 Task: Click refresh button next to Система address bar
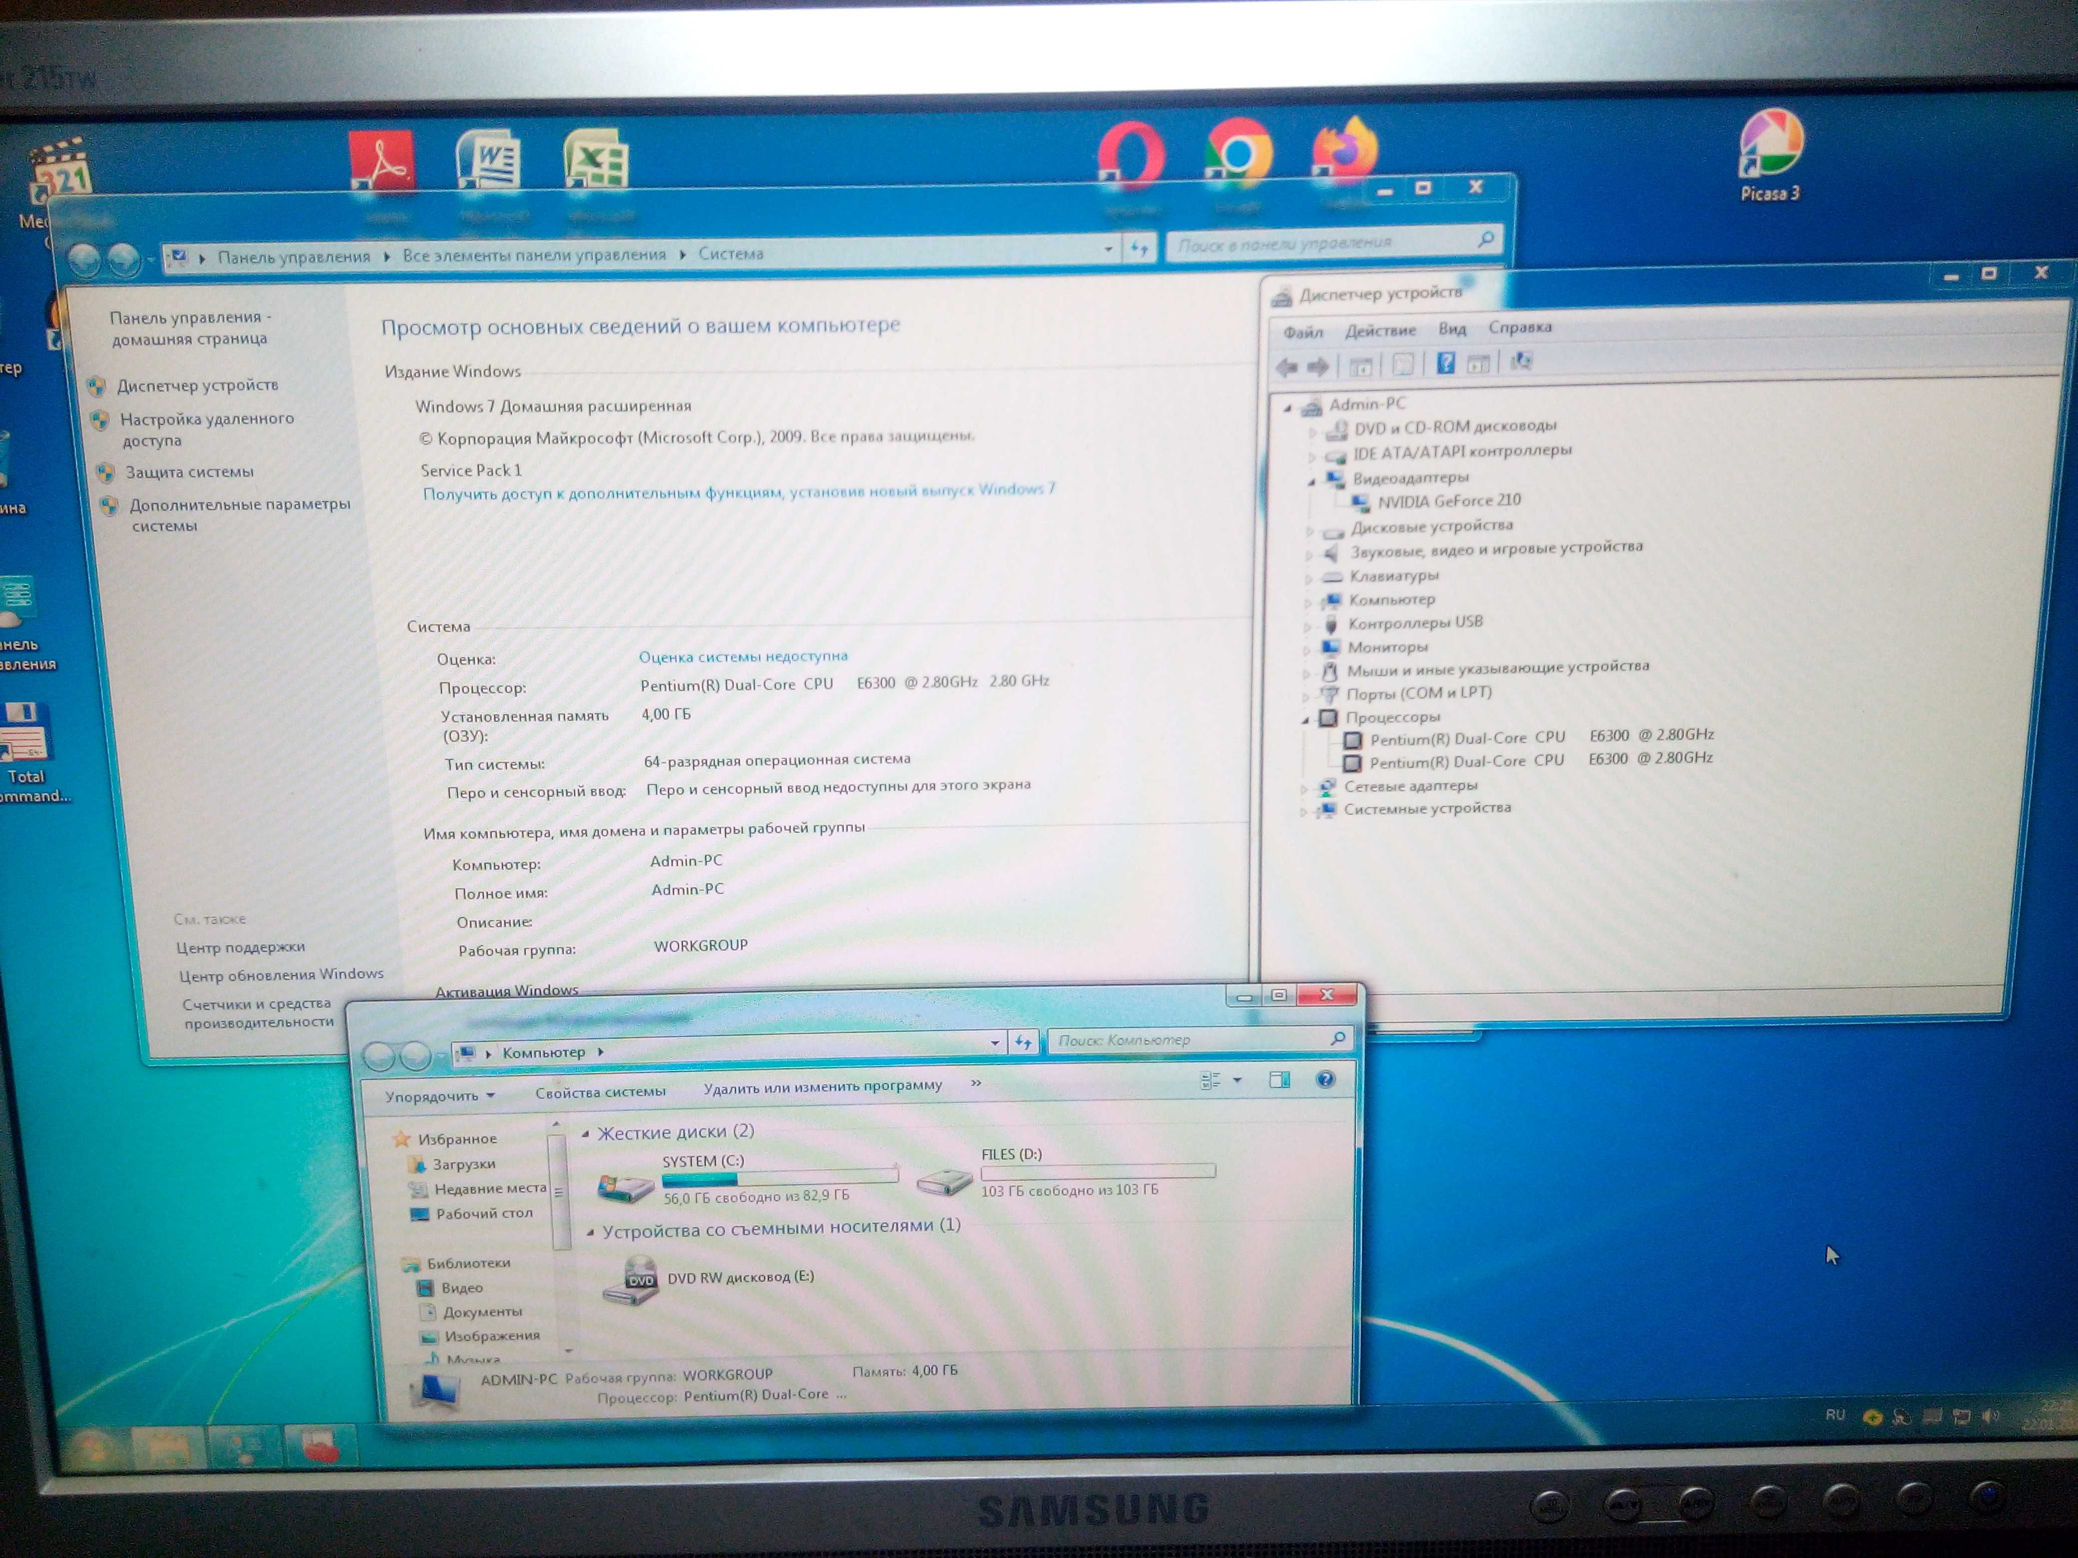1139,249
